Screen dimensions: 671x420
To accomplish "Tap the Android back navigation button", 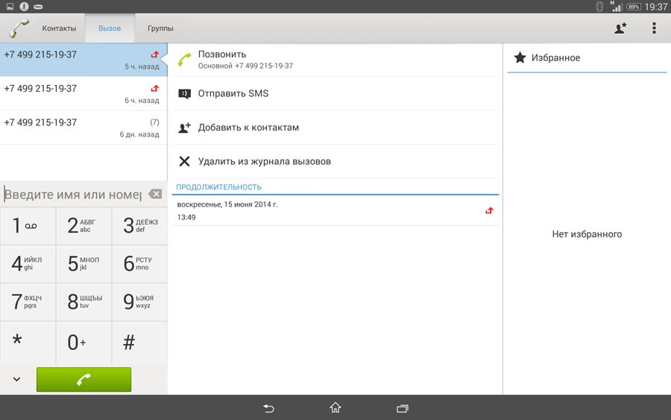I will [268, 408].
